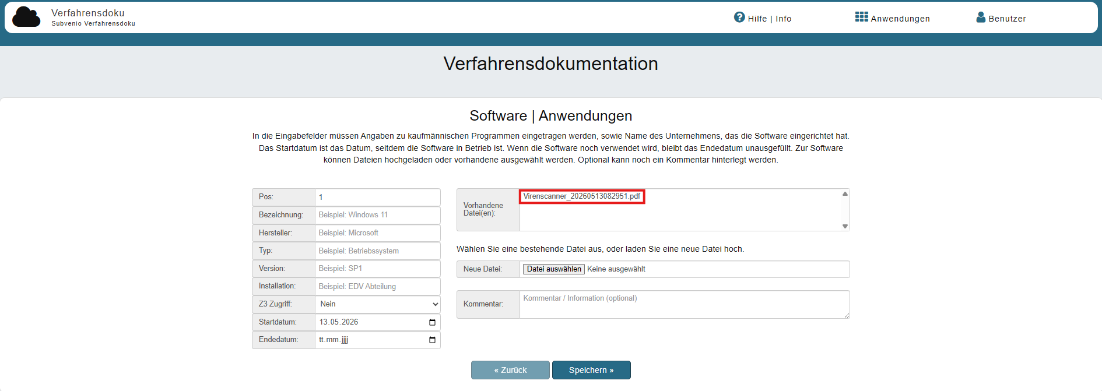
Task: Open the Endedatum calendar picker icon
Action: tap(432, 340)
